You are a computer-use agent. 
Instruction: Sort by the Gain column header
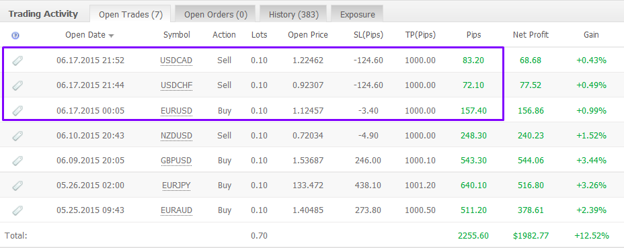pos(591,35)
